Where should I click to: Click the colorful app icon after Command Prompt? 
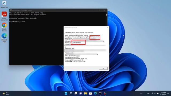tap(105, 93)
